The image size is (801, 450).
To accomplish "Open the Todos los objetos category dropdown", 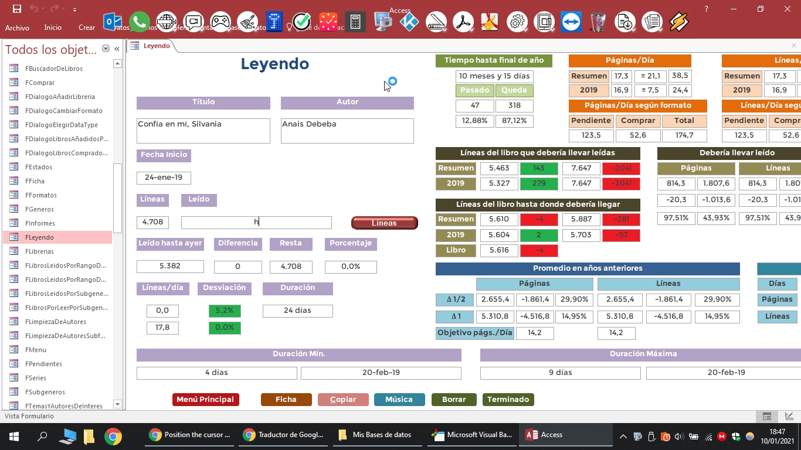I will (106, 49).
